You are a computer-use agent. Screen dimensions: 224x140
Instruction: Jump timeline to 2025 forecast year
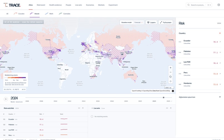(x=169, y=101)
